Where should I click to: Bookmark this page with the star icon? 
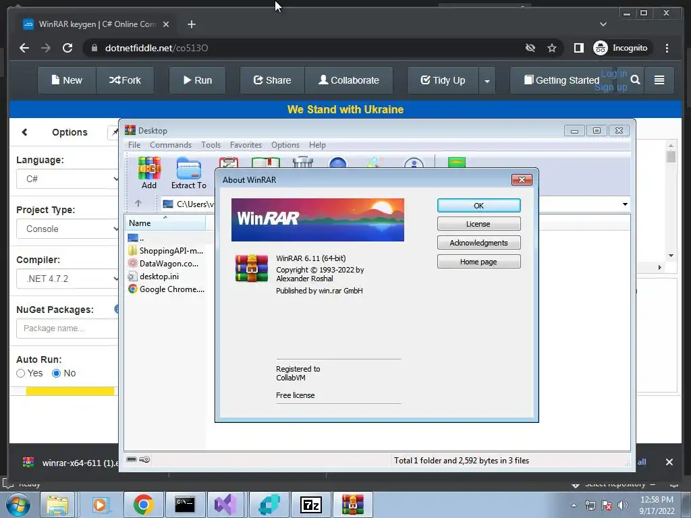tap(552, 48)
